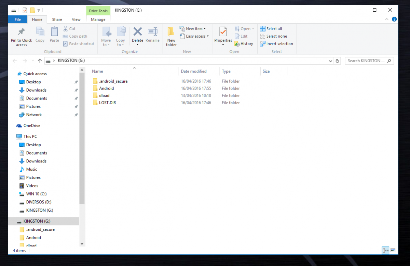Click the address bar history dropdown
Screen dimensions: 410x266
coord(330,61)
